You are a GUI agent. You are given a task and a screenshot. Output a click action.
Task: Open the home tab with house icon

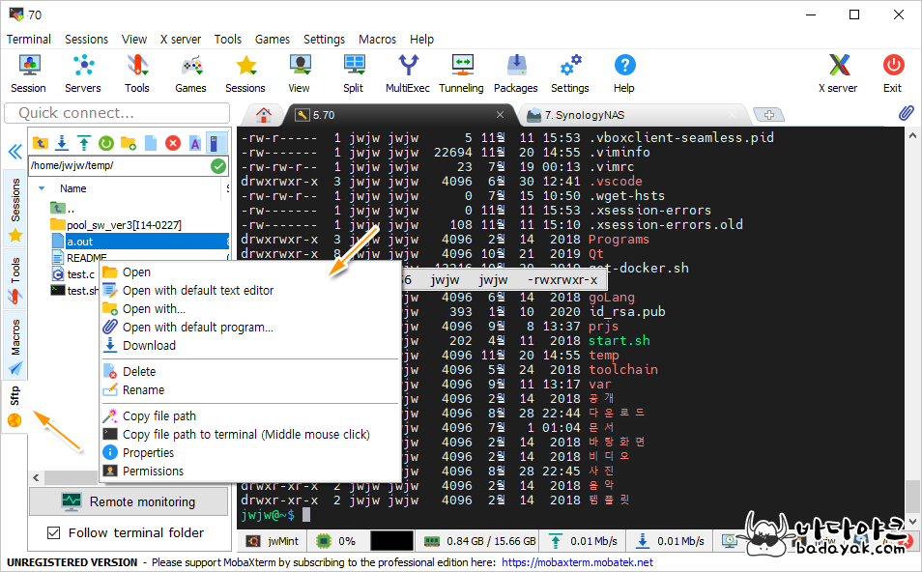coord(264,115)
